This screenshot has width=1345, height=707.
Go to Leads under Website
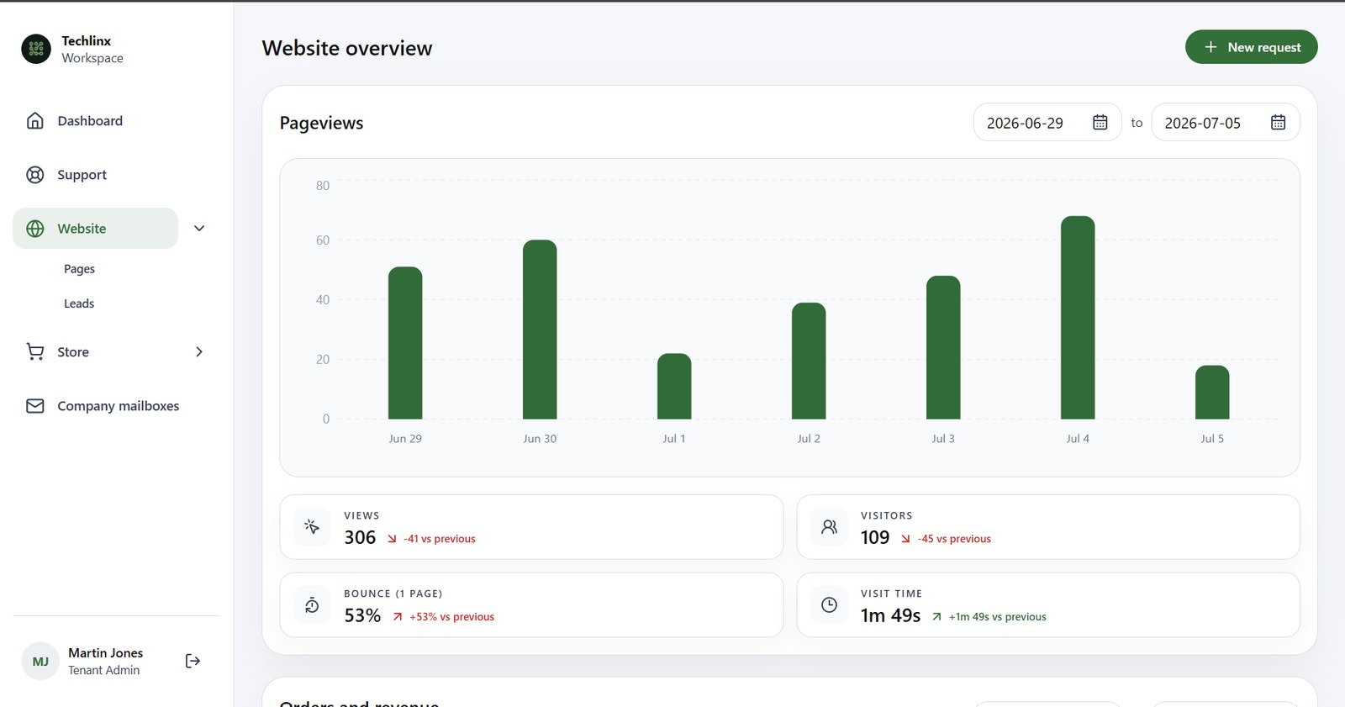[79, 303]
